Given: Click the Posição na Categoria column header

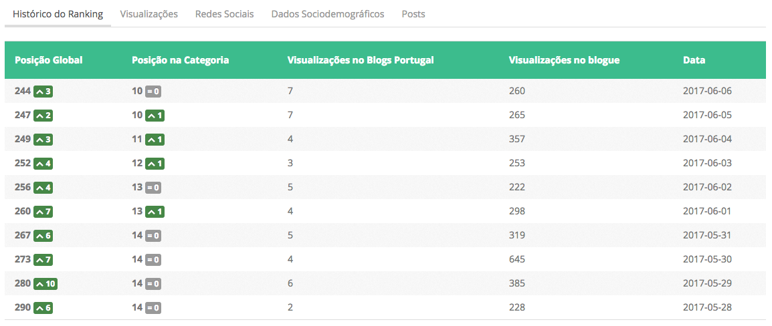Looking at the screenshot, I should click(181, 60).
